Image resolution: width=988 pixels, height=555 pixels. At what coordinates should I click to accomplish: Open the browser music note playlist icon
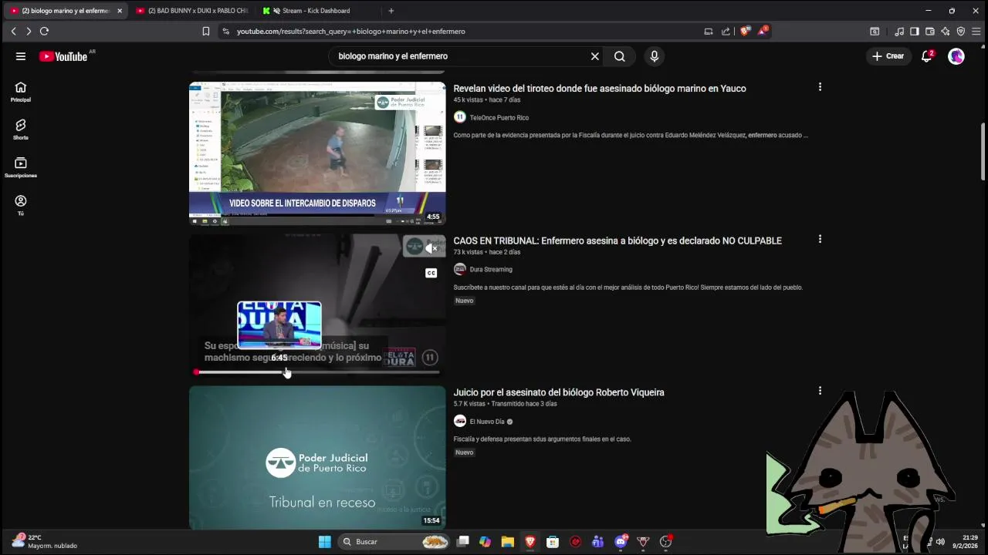click(x=899, y=32)
